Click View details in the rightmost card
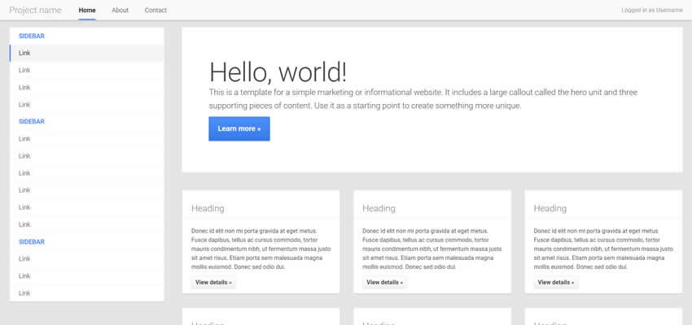Image resolution: width=692 pixels, height=325 pixels. tap(556, 282)
